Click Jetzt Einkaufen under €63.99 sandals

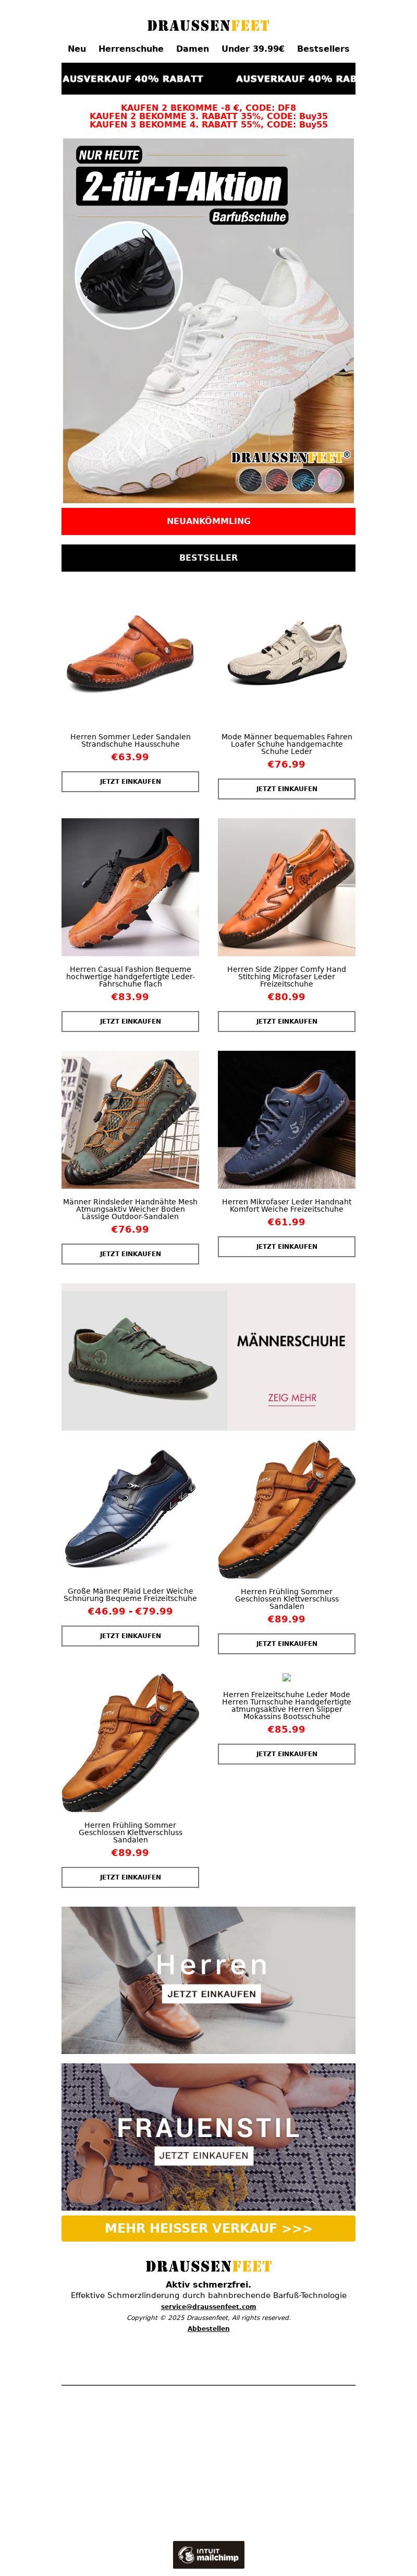pyautogui.click(x=131, y=782)
